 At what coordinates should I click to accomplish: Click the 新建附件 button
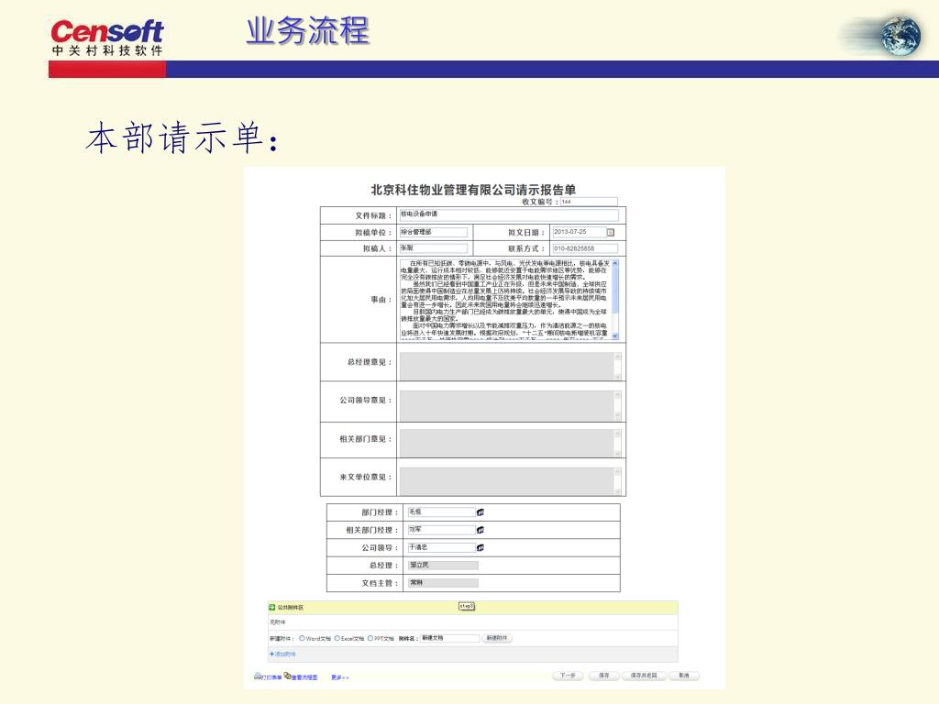[497, 638]
